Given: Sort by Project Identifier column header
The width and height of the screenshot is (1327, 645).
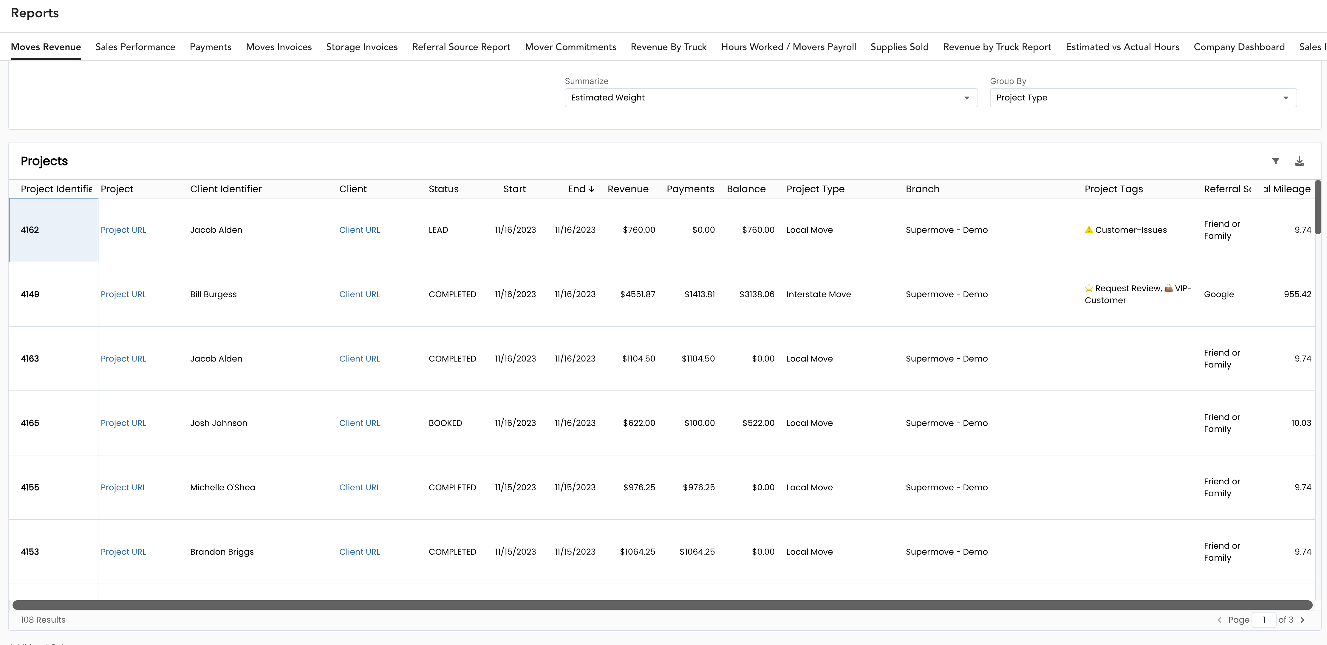Looking at the screenshot, I should pyautogui.click(x=56, y=189).
